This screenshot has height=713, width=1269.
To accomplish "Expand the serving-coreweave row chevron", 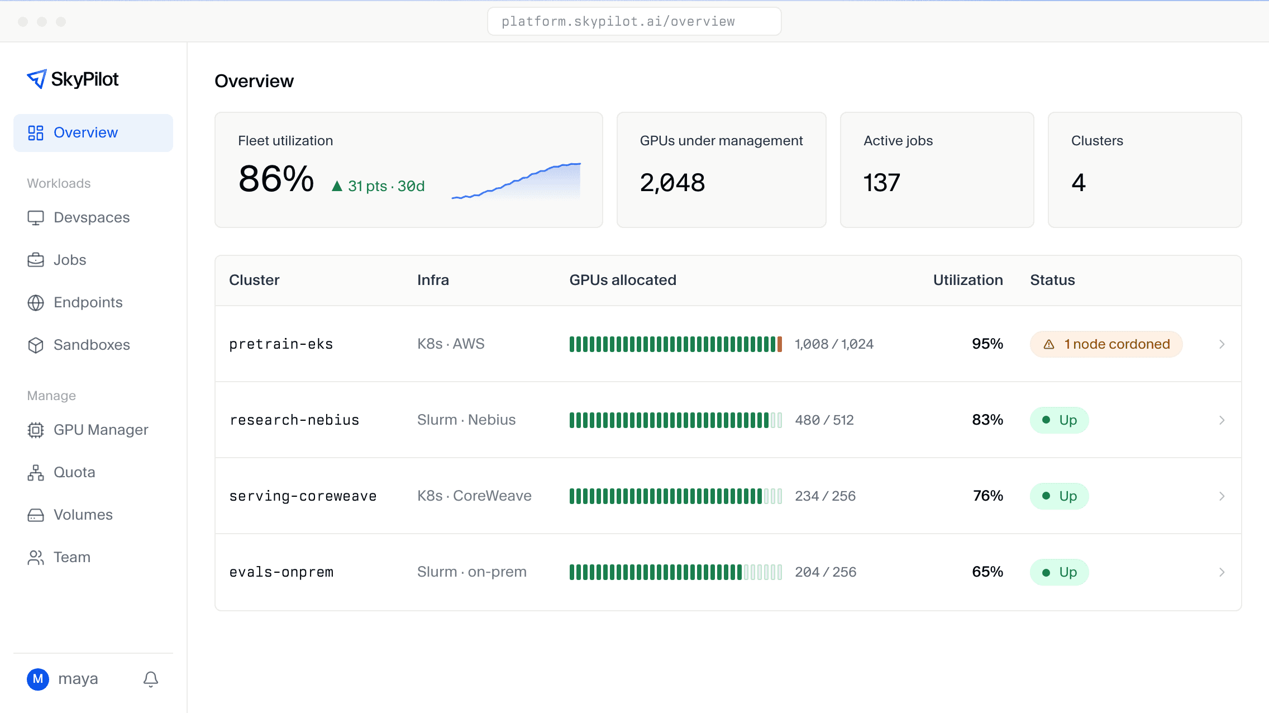I will 1222,496.
